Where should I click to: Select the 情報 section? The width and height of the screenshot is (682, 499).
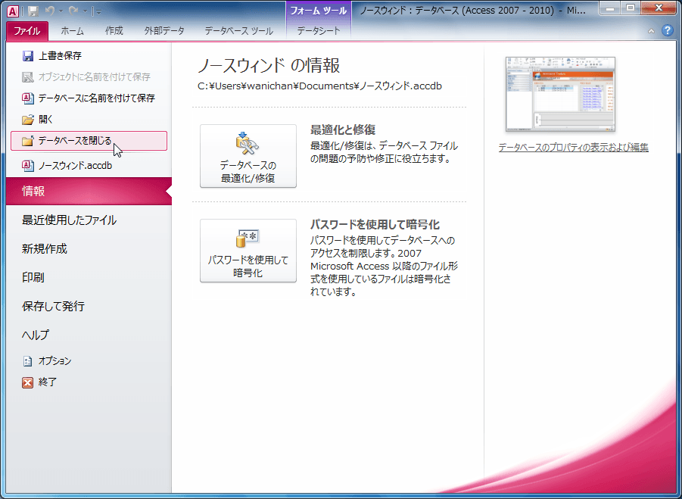[89, 191]
